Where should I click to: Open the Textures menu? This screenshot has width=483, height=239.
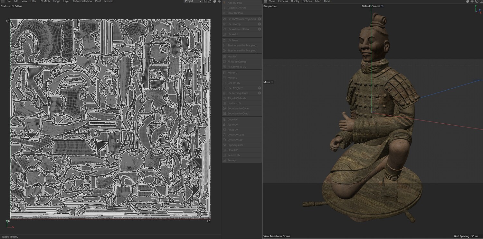pyautogui.click(x=109, y=1)
